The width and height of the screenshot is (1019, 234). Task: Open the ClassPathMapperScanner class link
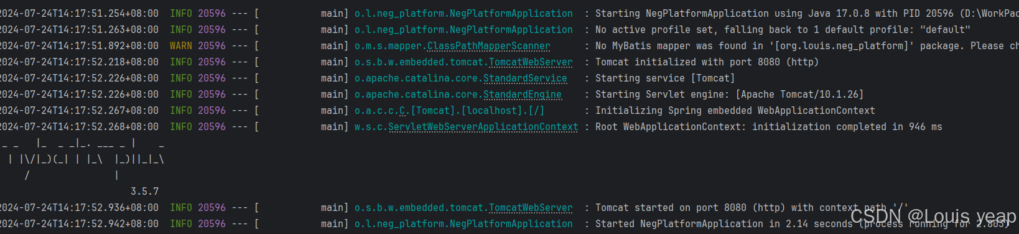point(488,46)
